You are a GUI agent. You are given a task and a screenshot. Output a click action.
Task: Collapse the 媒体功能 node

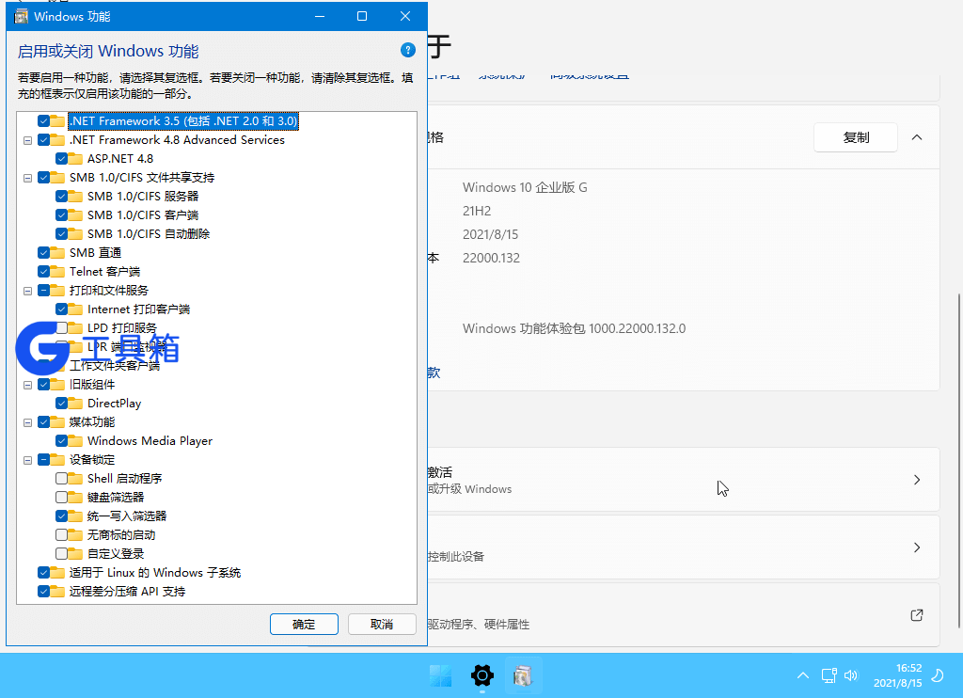click(x=27, y=422)
